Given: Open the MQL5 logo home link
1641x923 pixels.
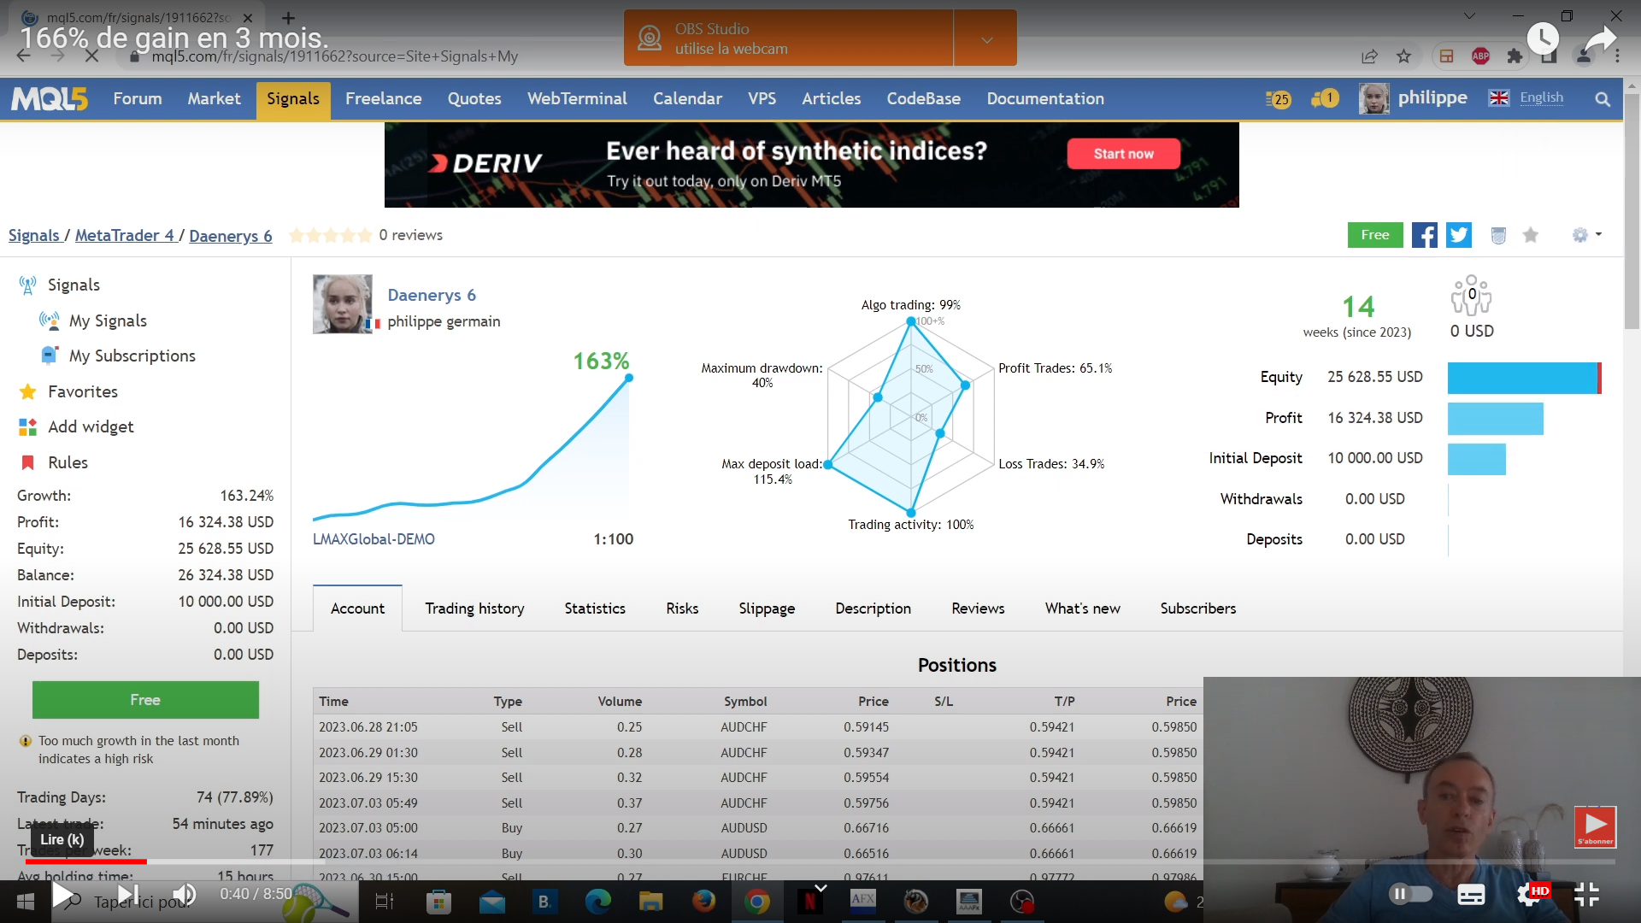Looking at the screenshot, I should (x=50, y=99).
